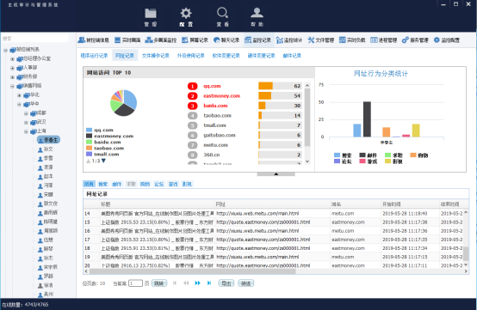Click baidu.com in Top 10 list
This screenshot has width=477, height=310.
[215, 106]
